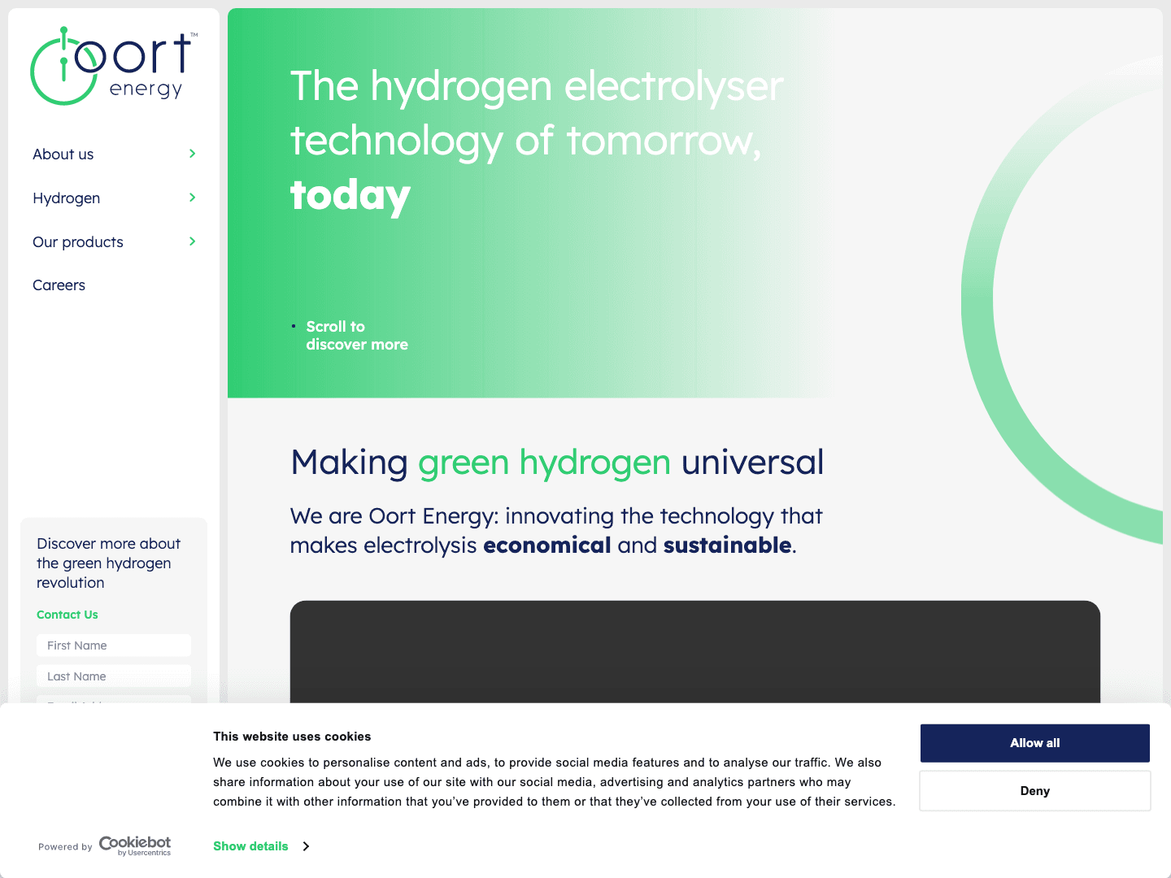This screenshot has height=878, width=1171.
Task: Click the bullet beside Scroll to discover more
Action: [x=294, y=327]
